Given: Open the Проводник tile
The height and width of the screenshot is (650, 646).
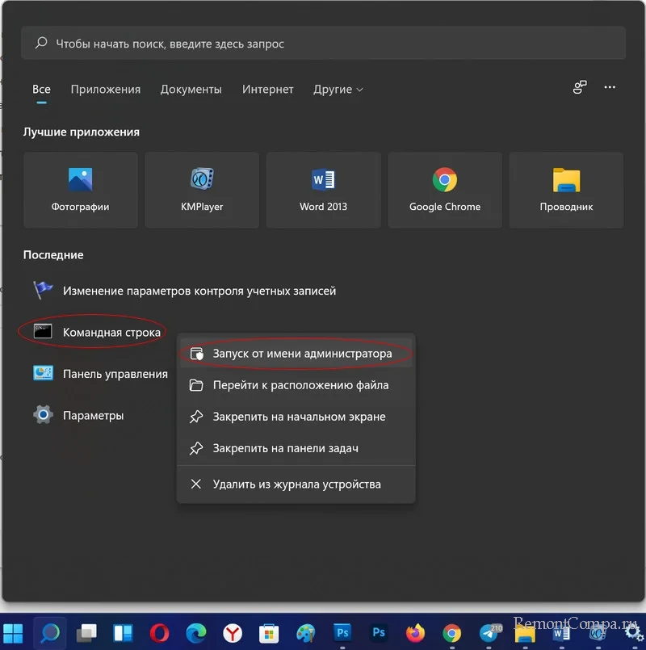Looking at the screenshot, I should coord(566,190).
